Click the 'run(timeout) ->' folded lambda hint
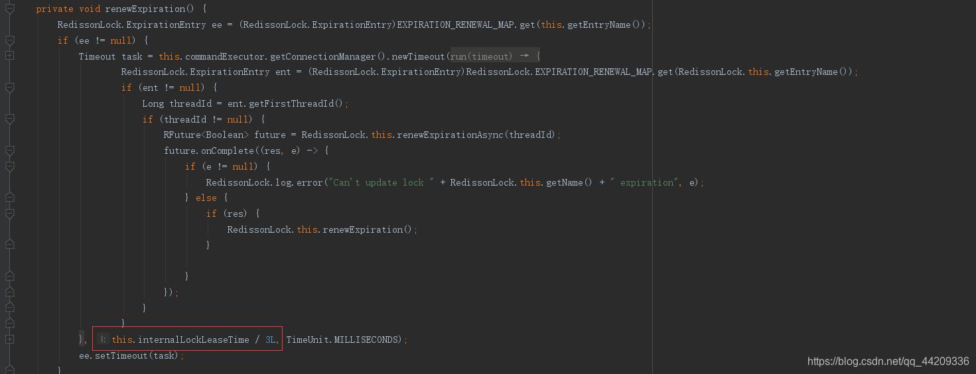This screenshot has width=976, height=374. [x=495, y=56]
